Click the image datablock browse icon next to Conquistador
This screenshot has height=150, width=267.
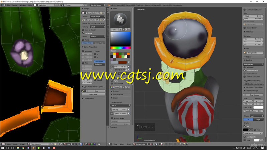(x=84, y=13)
